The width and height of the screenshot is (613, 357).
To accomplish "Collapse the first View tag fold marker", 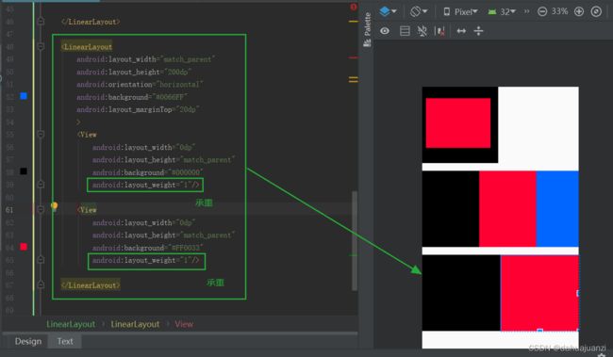I will tap(41, 134).
